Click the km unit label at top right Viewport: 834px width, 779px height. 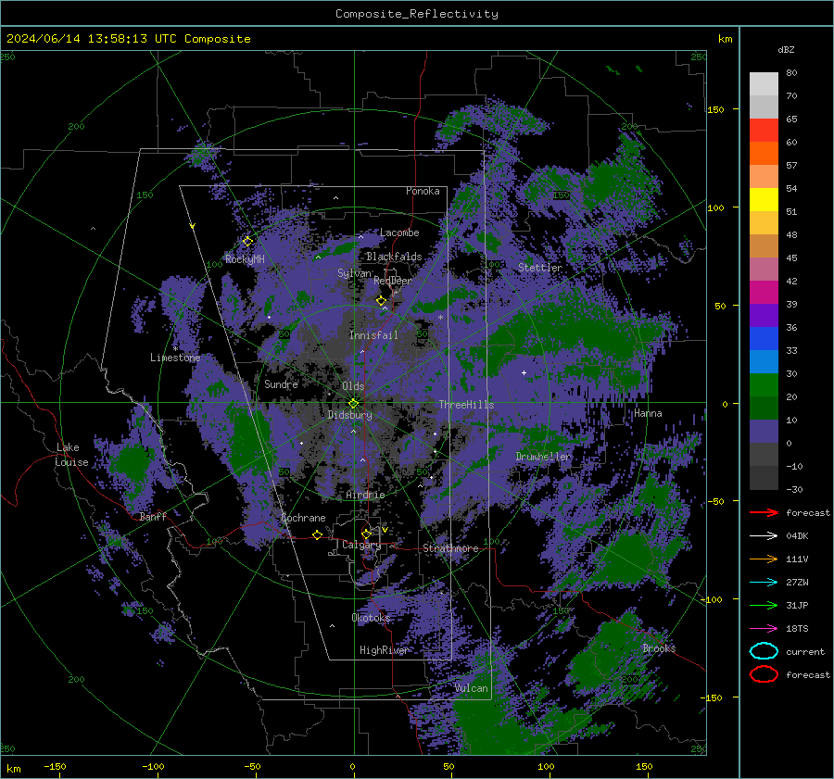tap(725, 39)
